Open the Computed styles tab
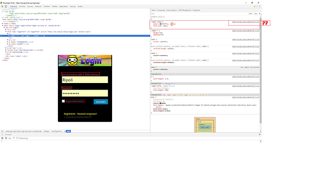This screenshot has width=325, height=175. pyautogui.click(x=161, y=10)
